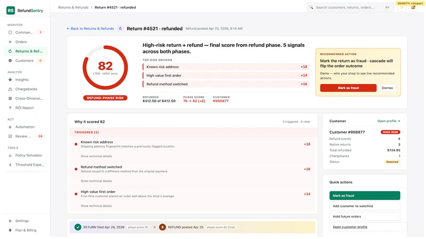This screenshot has width=426, height=239.
Task: Click Returns & Refunds breadcrumb
Action: click(x=73, y=7)
